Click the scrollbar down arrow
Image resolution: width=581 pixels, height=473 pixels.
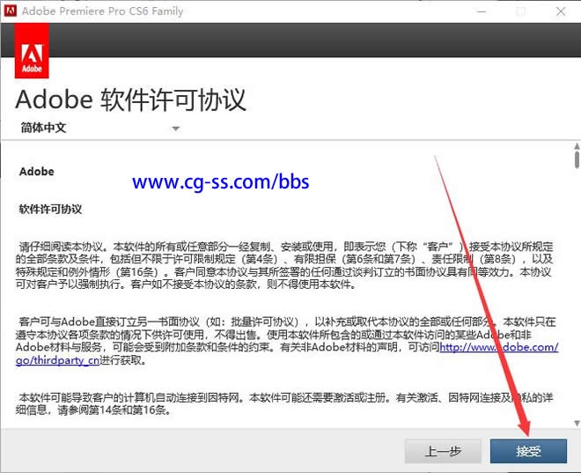(x=576, y=423)
